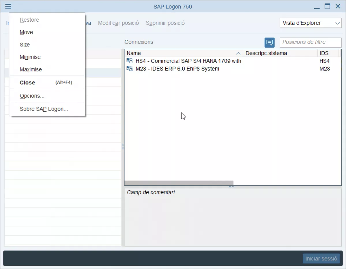Screen dimensions: 346x269
Task: Open the hamburger menu icon
Action: (x=8, y=6)
